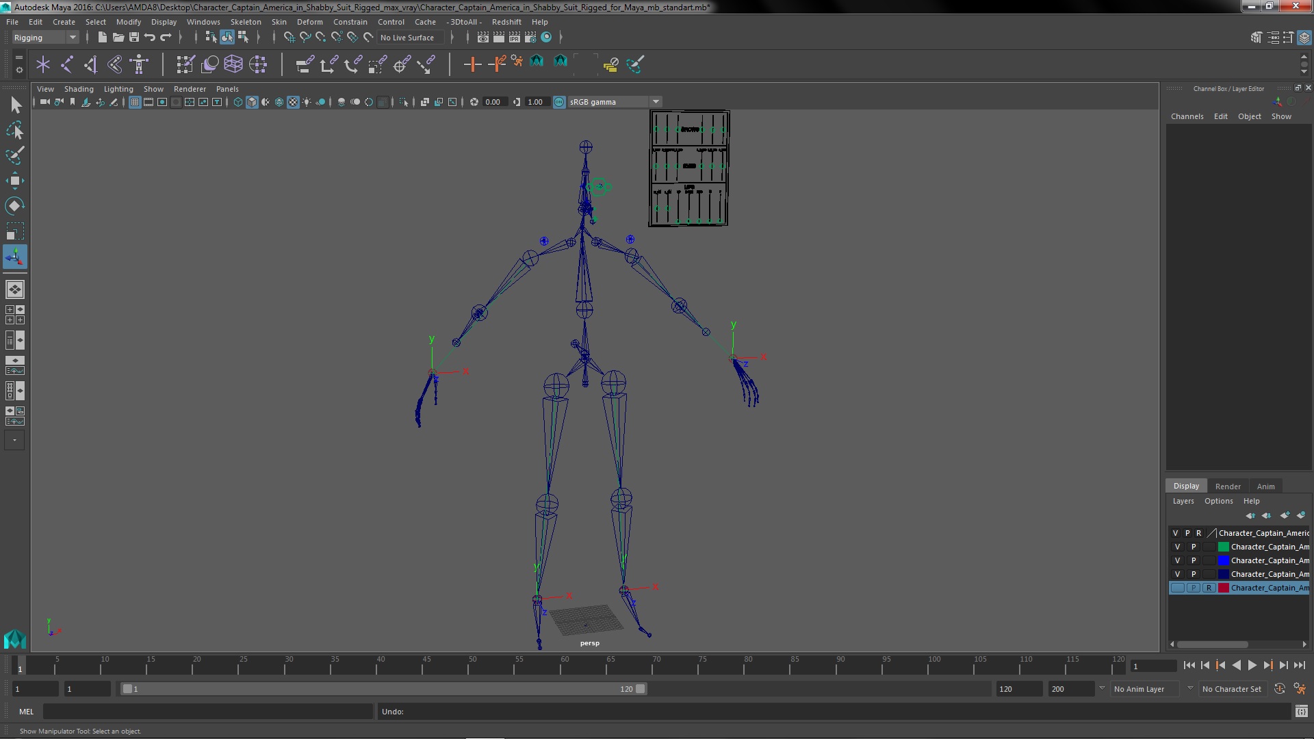Click the viewport gamma 1.00 value field
This screenshot has height=739, width=1314.
536,102
